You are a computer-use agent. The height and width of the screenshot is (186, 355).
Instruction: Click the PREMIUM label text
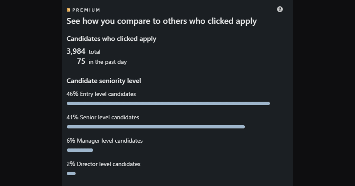[86, 10]
